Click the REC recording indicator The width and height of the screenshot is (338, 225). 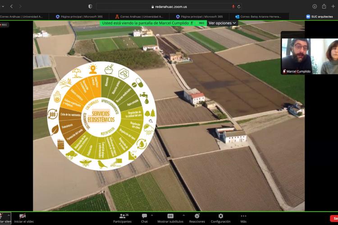[4, 25]
